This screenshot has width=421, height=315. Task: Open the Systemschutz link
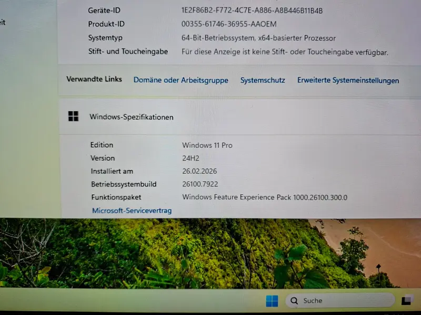tap(263, 80)
